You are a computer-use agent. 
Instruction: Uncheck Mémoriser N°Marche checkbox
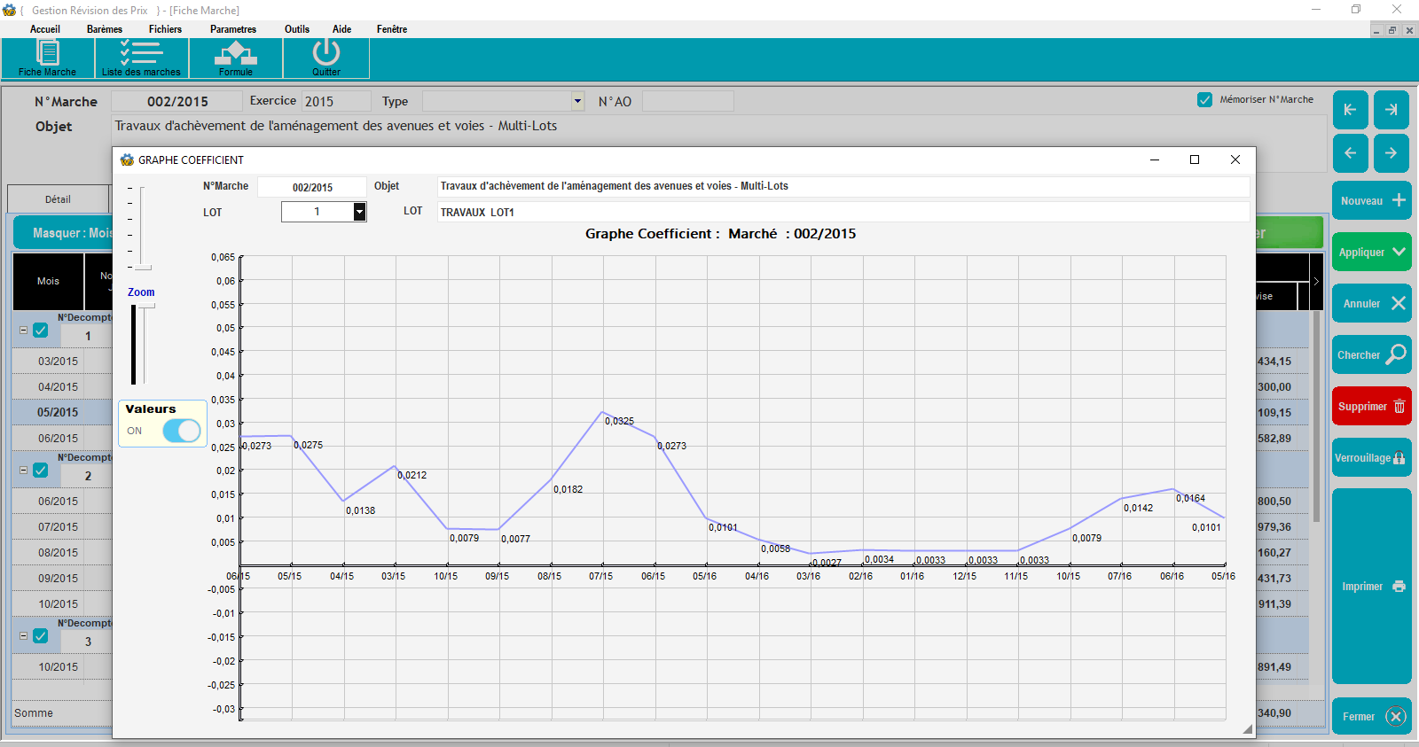click(x=1204, y=100)
